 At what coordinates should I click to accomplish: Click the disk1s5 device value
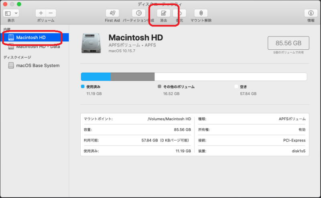299,151
